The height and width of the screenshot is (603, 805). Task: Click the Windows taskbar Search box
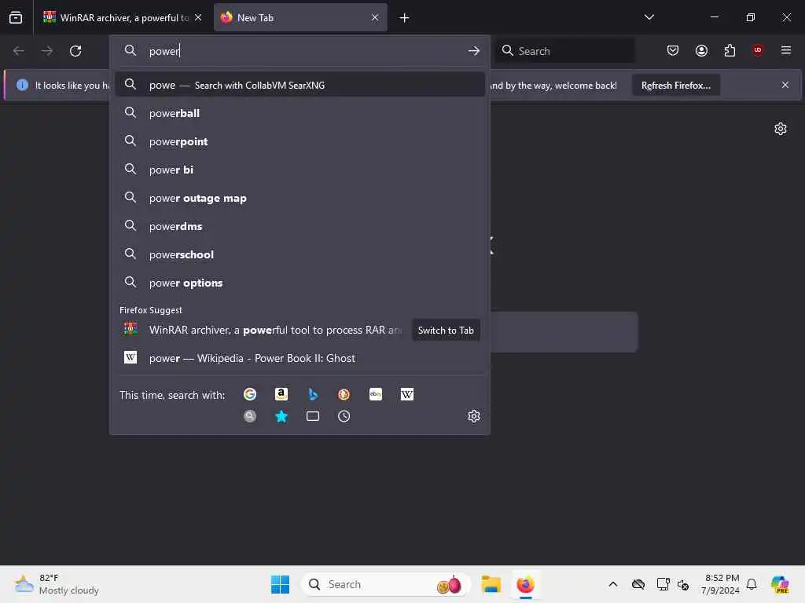385,584
